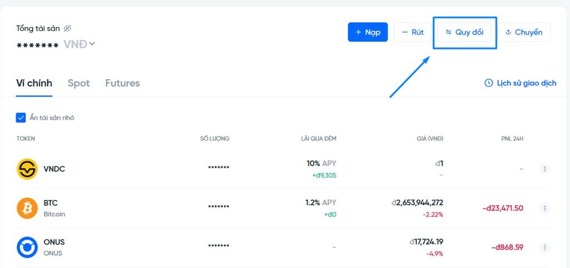570x268 pixels.
Task: Click the Quy đổi convert button
Action: coord(464,32)
